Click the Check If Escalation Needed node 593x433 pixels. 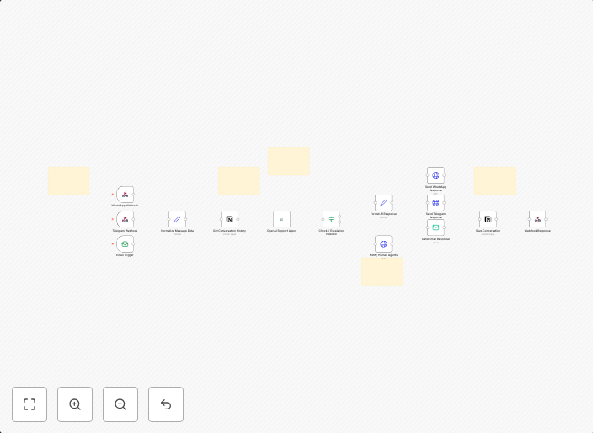pos(331,219)
